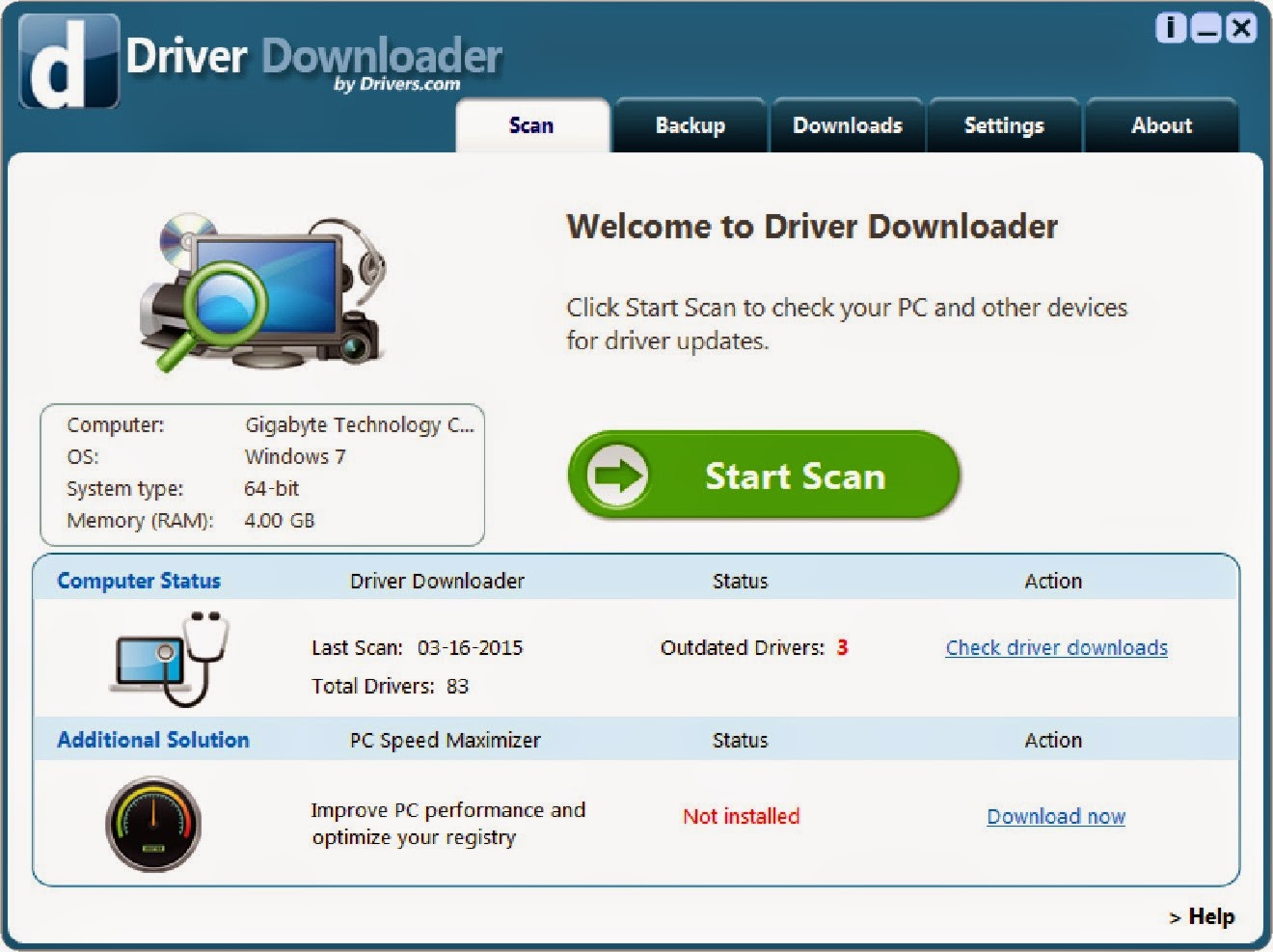Select the Scan tab

click(x=531, y=125)
